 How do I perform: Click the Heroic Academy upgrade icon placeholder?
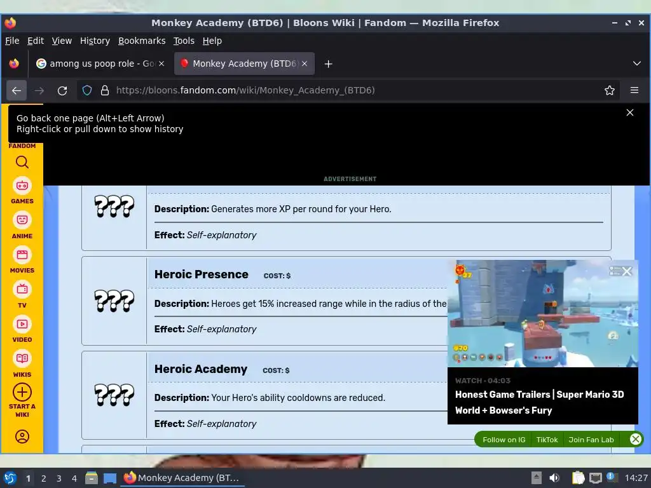114,395
